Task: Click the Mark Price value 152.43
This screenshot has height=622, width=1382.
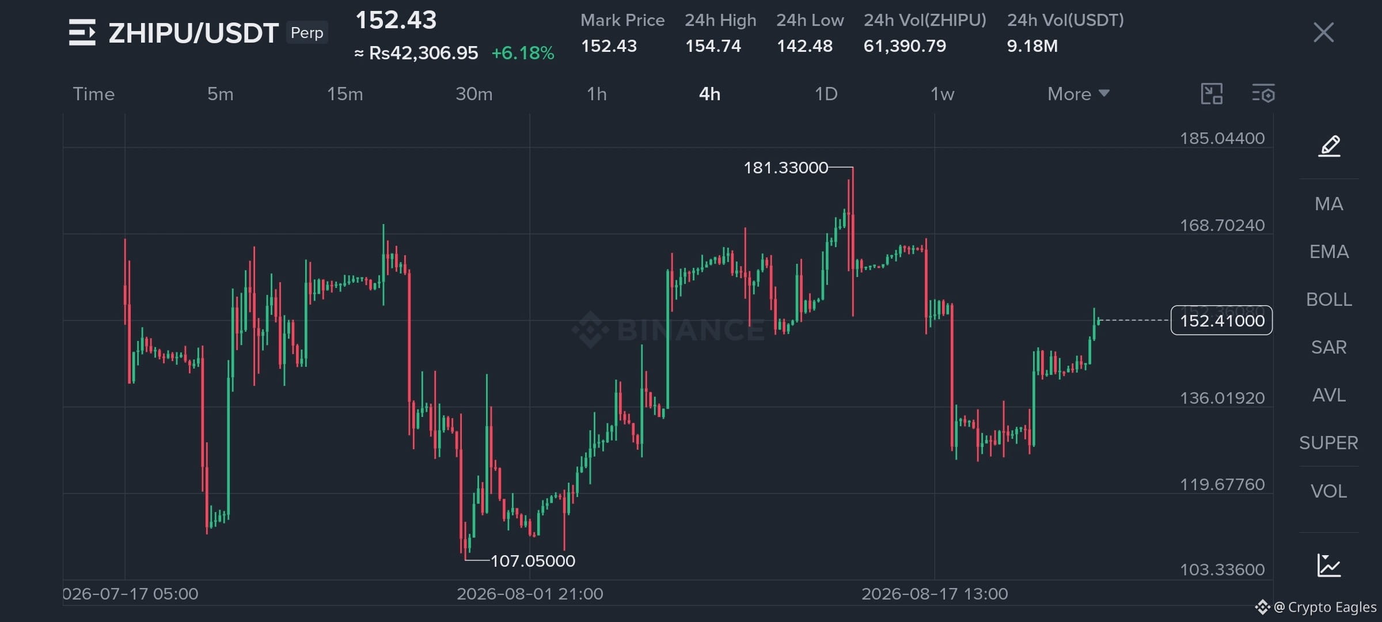Action: coord(609,46)
